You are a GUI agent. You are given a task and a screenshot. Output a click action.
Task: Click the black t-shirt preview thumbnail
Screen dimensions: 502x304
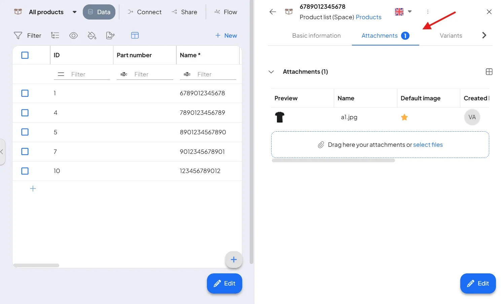pos(280,117)
